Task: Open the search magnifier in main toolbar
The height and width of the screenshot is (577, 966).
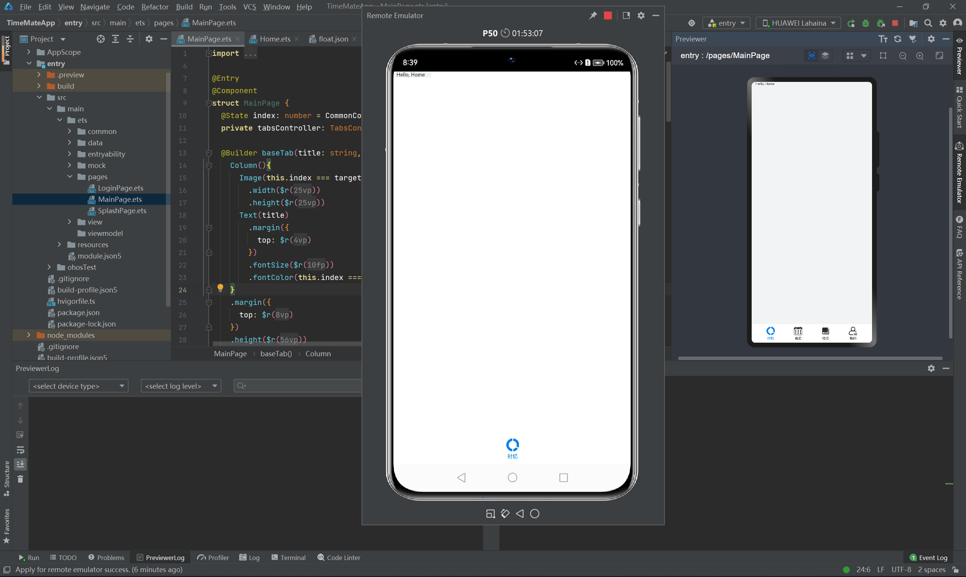Action: [x=928, y=23]
